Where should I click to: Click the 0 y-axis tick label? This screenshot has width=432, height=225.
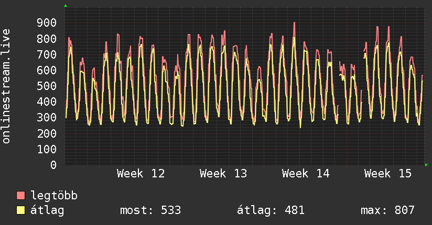pyautogui.click(x=53, y=165)
